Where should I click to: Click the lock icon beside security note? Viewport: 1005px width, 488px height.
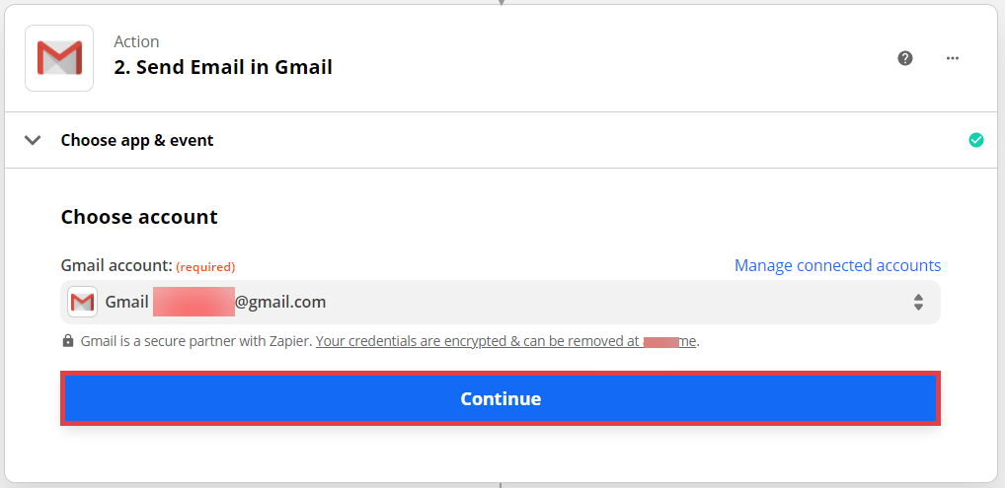(x=68, y=341)
